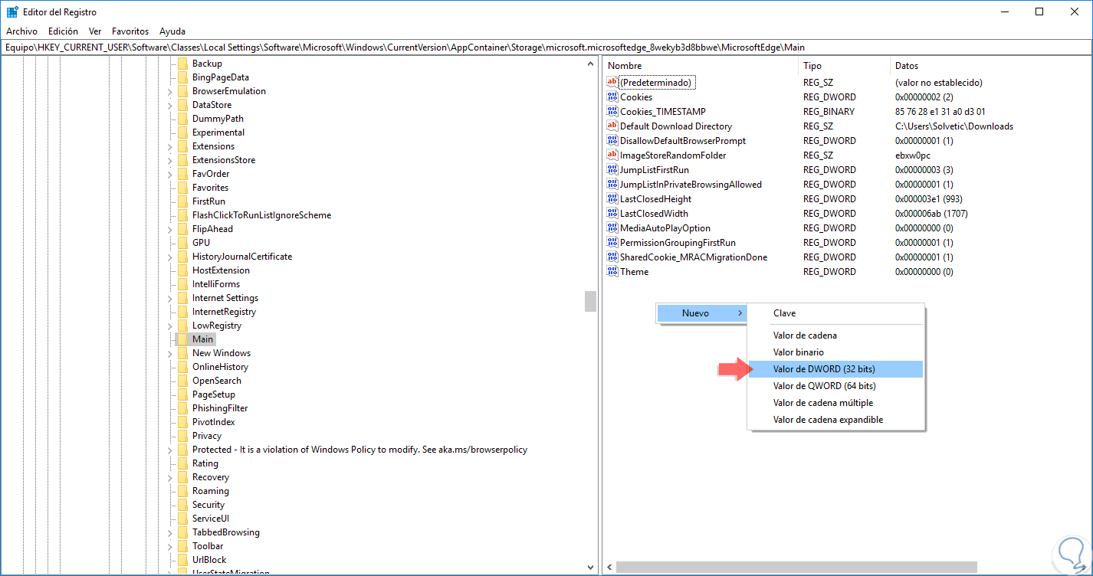Click the Favorites key folder icon
This screenshot has width=1093, height=576.
182,188
